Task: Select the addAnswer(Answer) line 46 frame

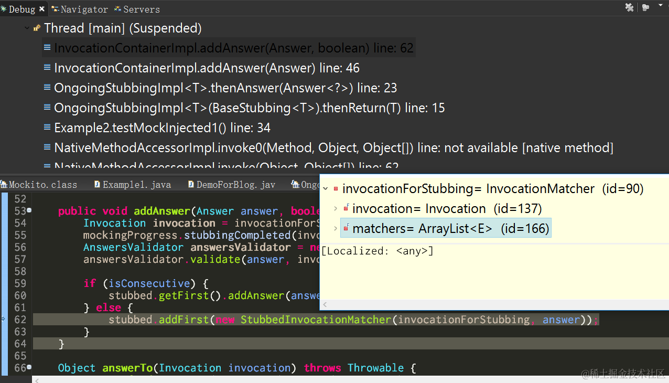Action: [207, 68]
